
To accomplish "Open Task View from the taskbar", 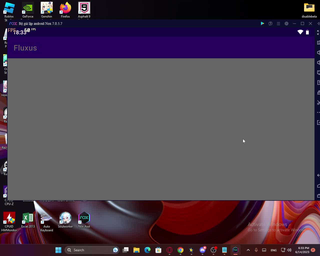I will click(x=125, y=250).
